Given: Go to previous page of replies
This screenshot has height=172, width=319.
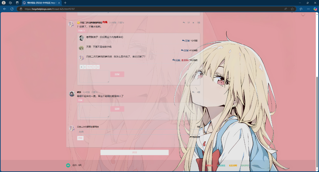Looking at the screenshot, I should point(85,67).
